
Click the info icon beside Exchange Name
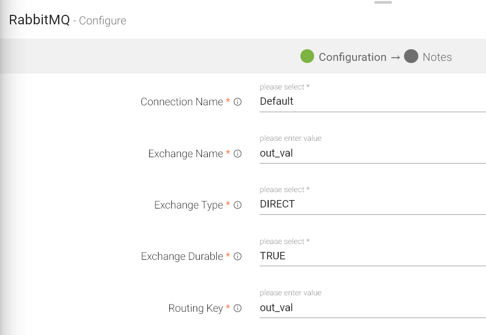coord(237,154)
